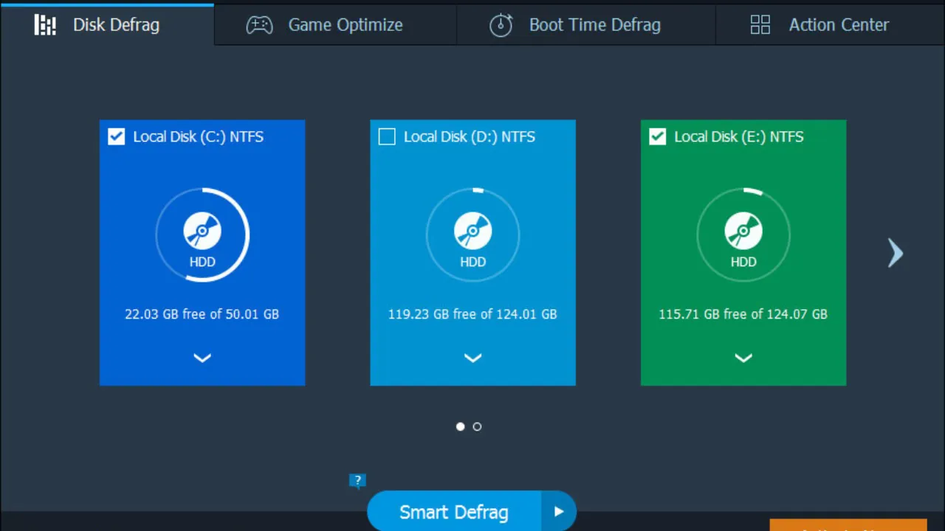This screenshot has width=945, height=531.
Task: Click the Disk Defrag bars icon
Action: click(x=45, y=25)
